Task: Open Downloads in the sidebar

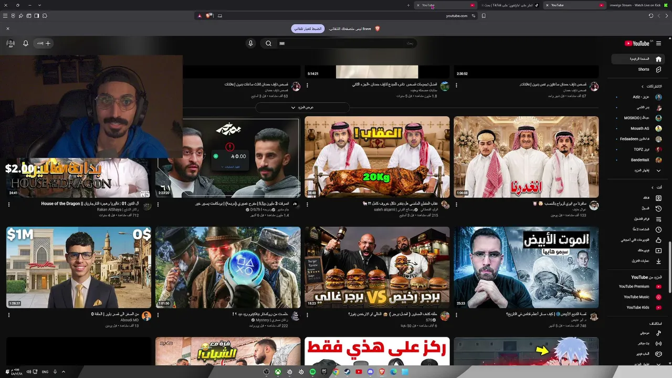Action: [638, 261]
